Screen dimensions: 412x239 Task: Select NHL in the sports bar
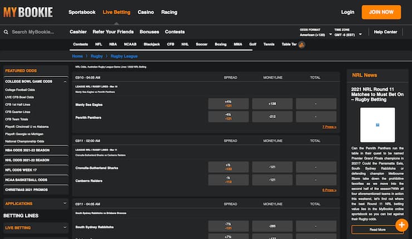click(185, 44)
